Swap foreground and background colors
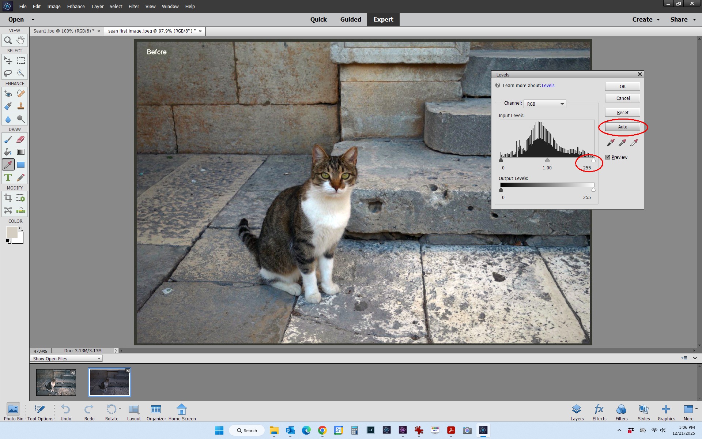702x439 pixels. 21,229
